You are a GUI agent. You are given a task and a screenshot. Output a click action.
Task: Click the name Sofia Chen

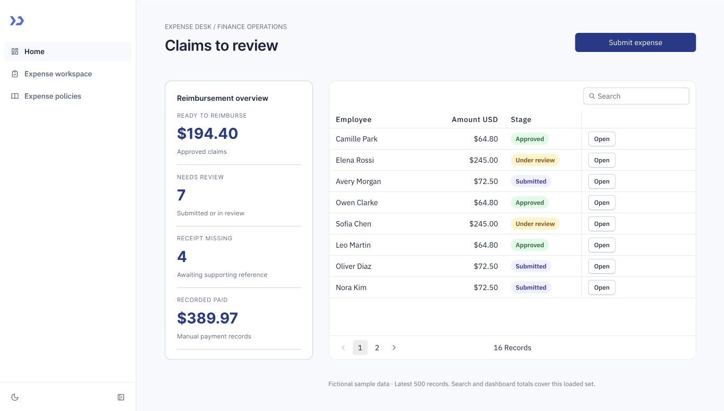click(353, 224)
